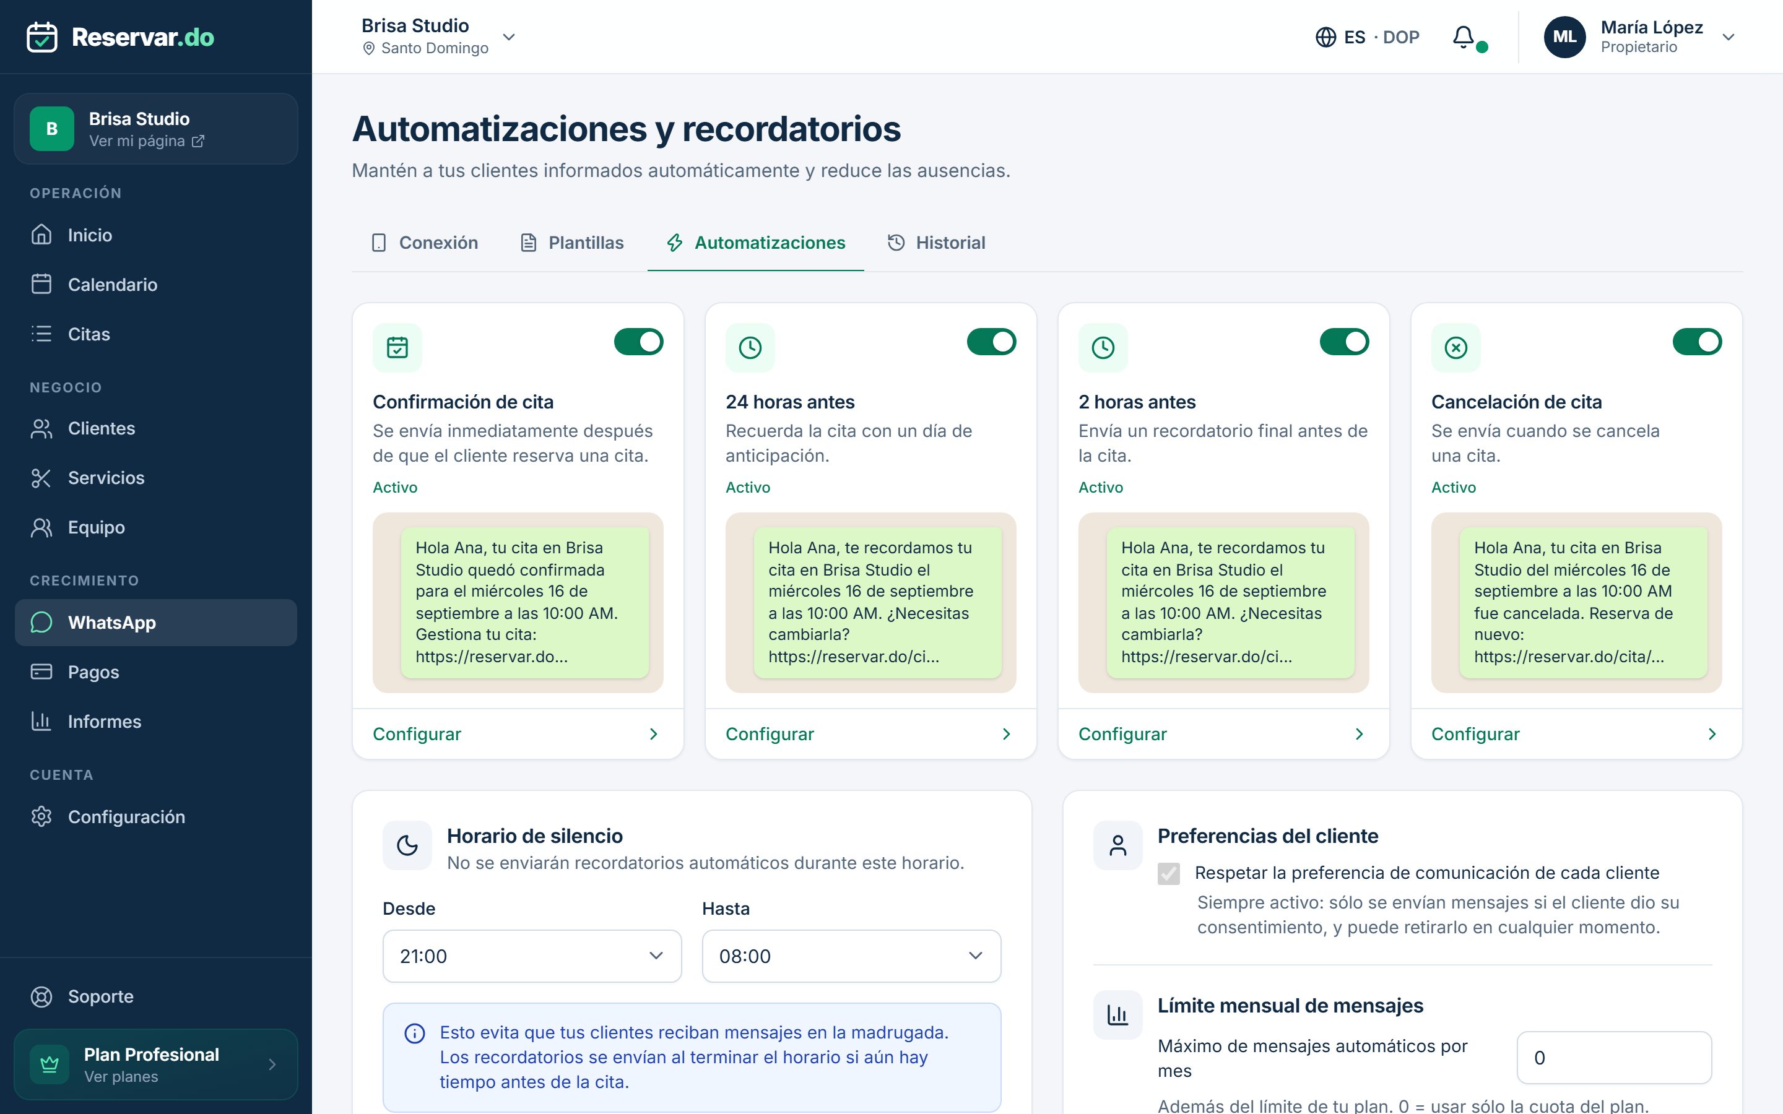Open the Hasta 08:00 dropdown
Viewport: 1783px width, 1114px height.
point(851,956)
